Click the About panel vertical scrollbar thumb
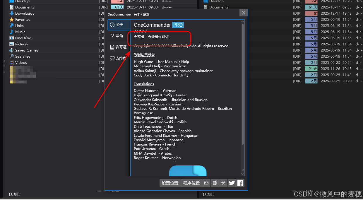Screen dimensions: 363x200 coord(243,84)
